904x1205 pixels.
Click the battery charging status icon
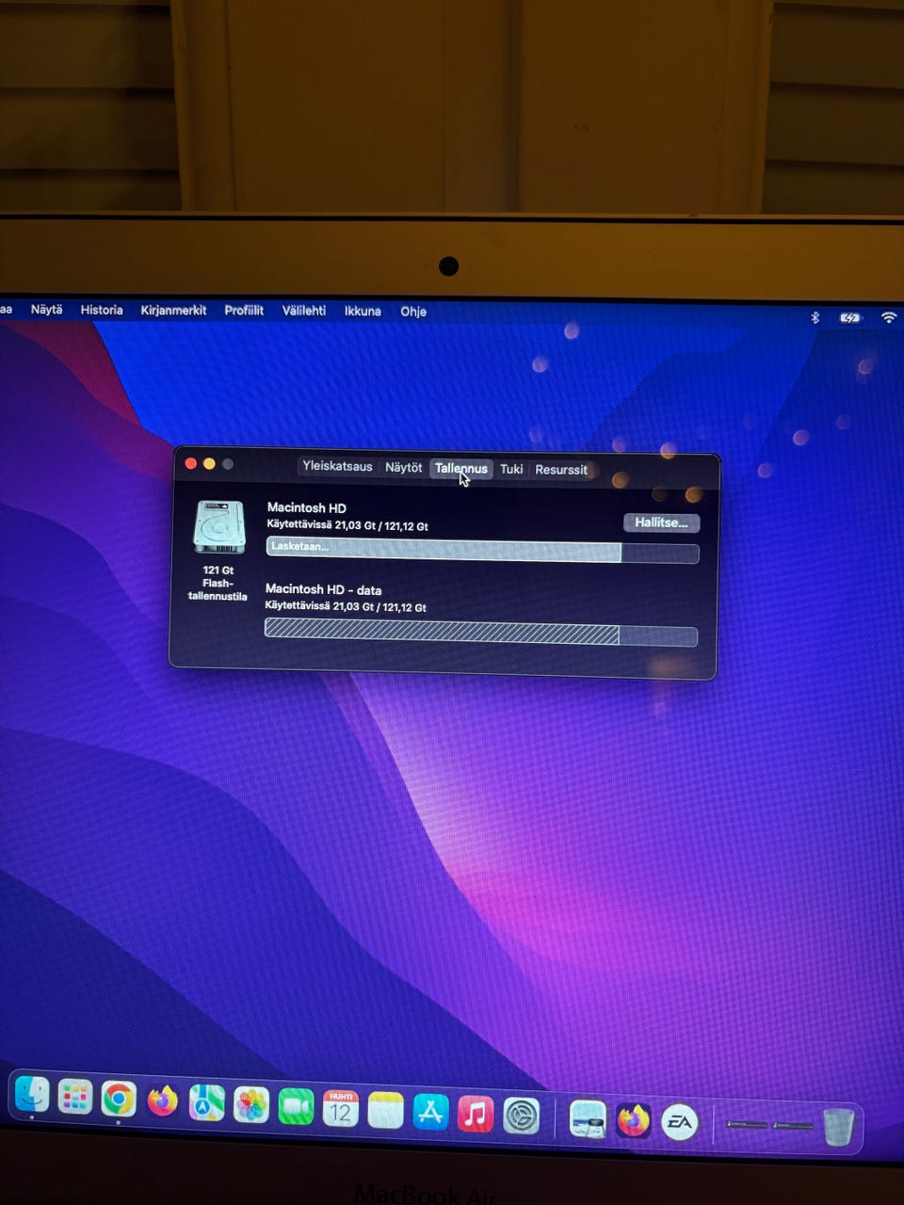pos(850,318)
